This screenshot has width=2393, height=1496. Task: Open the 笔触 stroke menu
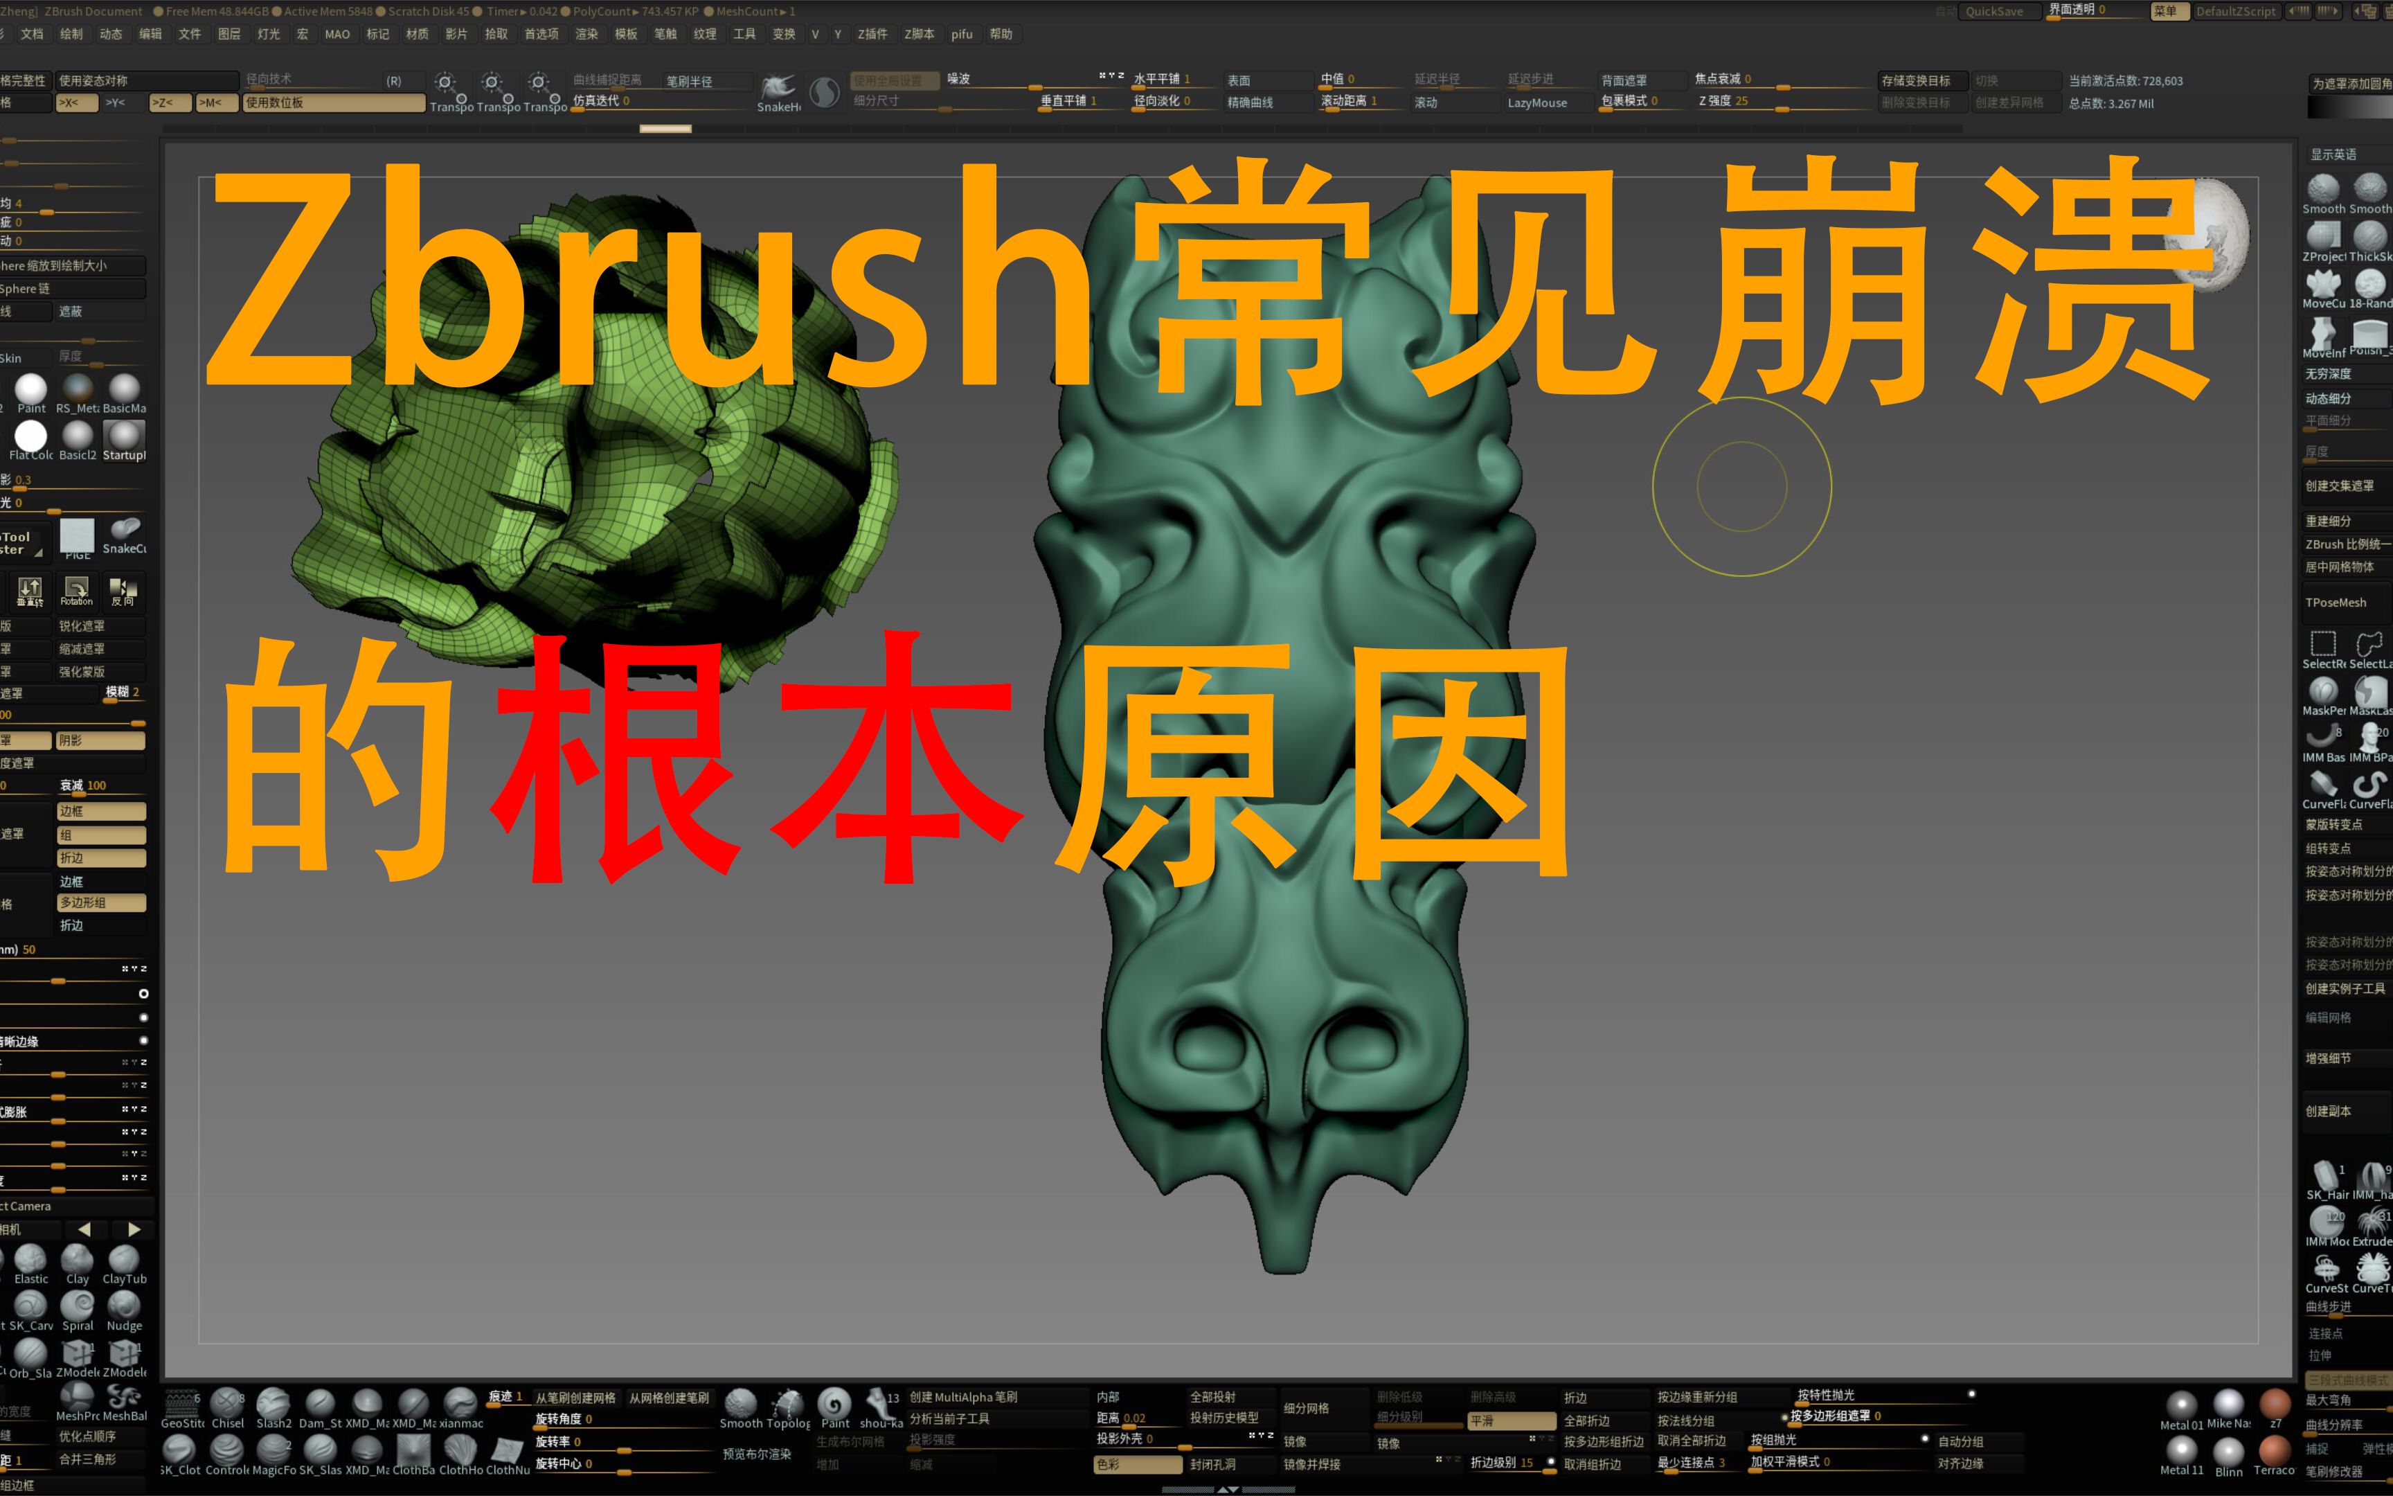(665, 34)
